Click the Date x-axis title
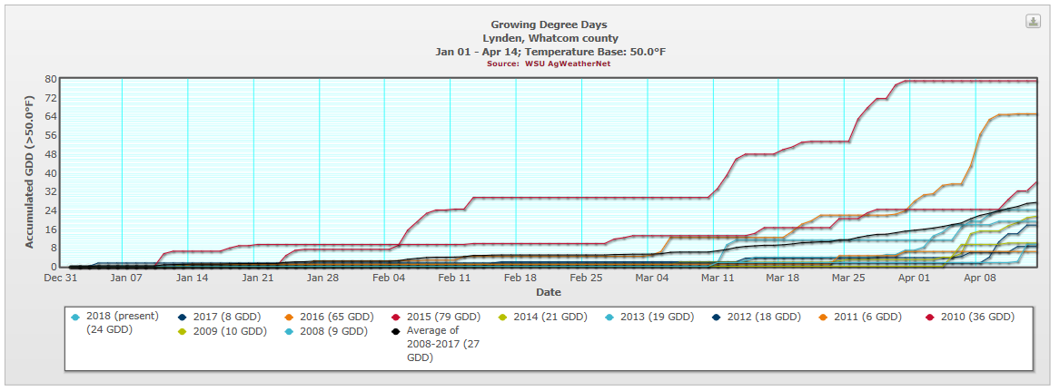Image resolution: width=1060 pixels, height=391 pixels. [x=548, y=292]
